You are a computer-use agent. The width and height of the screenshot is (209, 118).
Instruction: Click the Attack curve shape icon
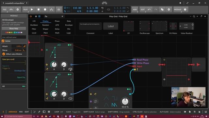(x=24, y=46)
